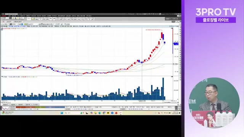Click the green segment of the bottom market bar

pos(40,107)
